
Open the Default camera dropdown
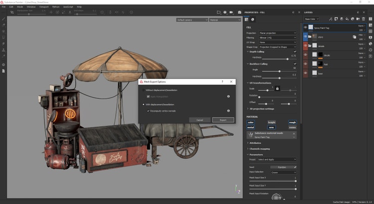(192, 20)
